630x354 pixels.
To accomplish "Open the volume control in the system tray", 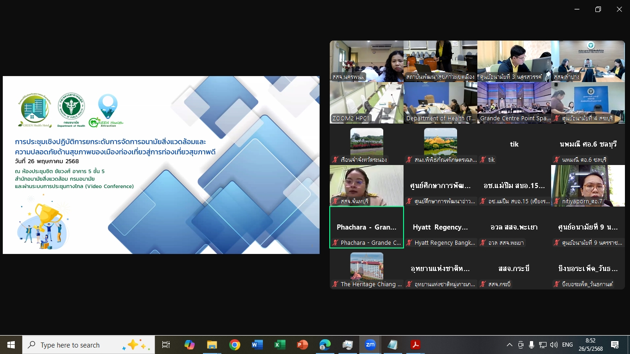I will [554, 345].
